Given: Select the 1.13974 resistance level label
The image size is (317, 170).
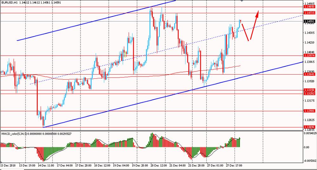Looking at the screenshot, I should tap(309, 55).
